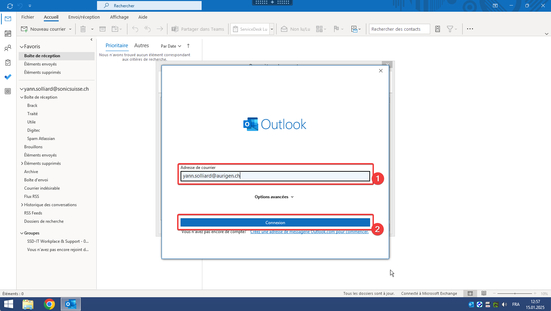Viewport: 551px width, 311px height.
Task: Open the Fichier menu
Action: (28, 17)
